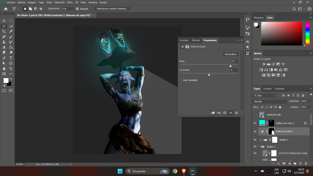The height and width of the screenshot is (176, 313).
Task: Select the Hand tool
Action: (x=4, y=68)
